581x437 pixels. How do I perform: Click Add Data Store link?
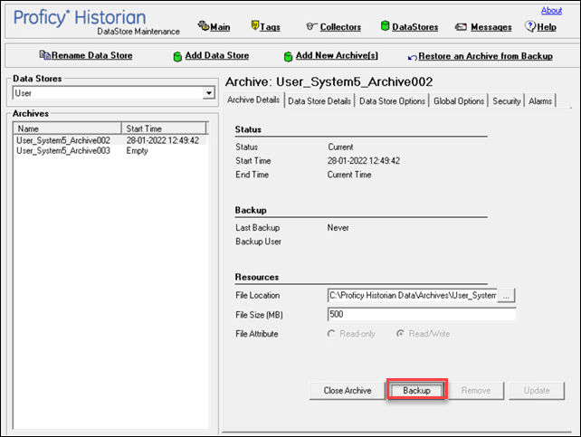(x=217, y=55)
